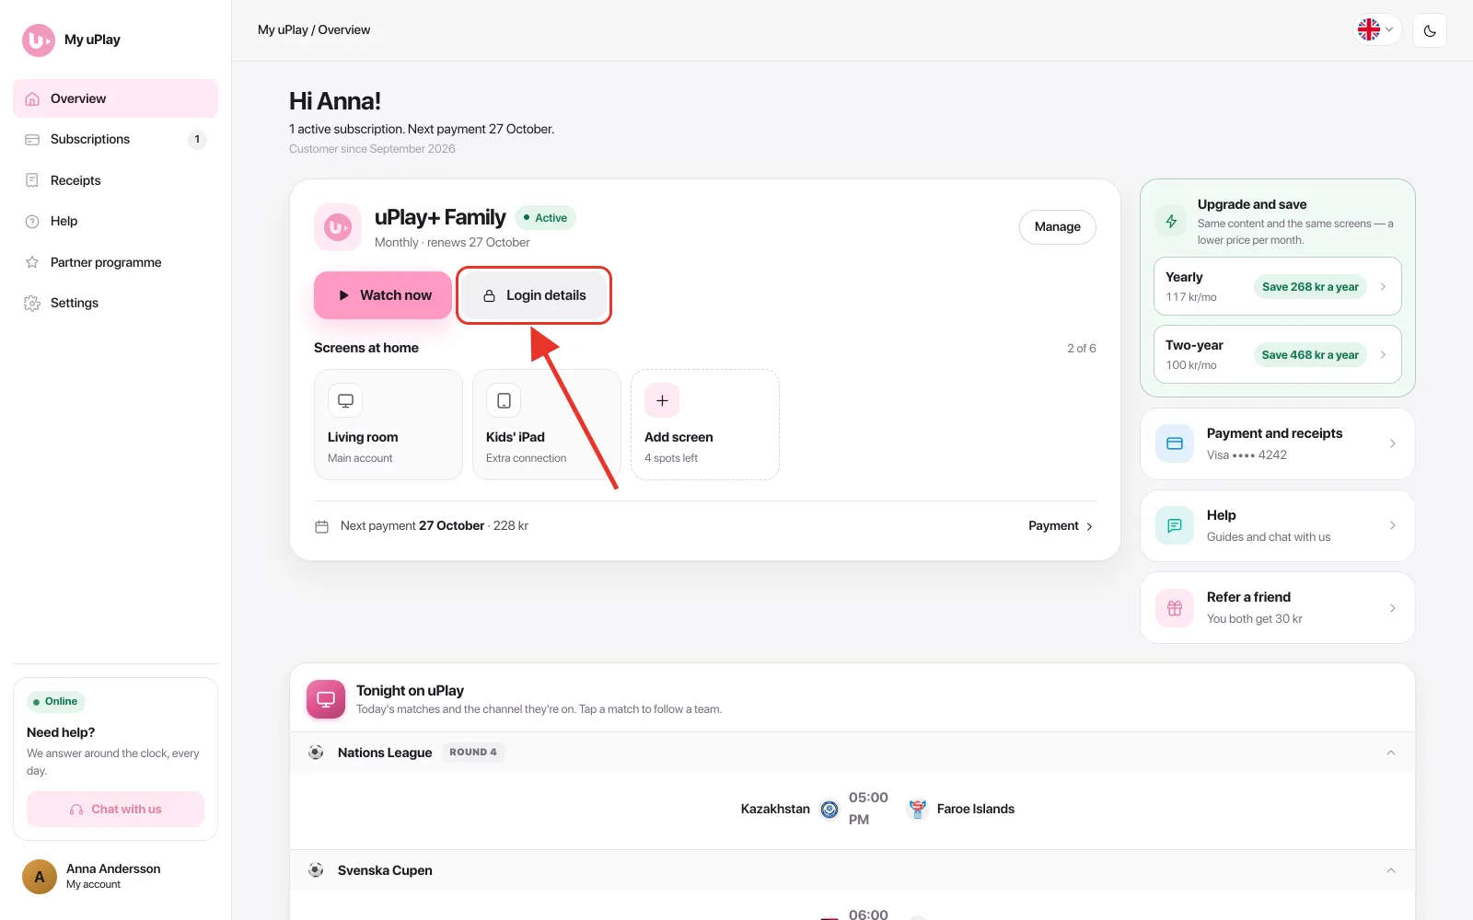This screenshot has width=1473, height=920.
Task: Click the Watch now button
Action: (383, 295)
